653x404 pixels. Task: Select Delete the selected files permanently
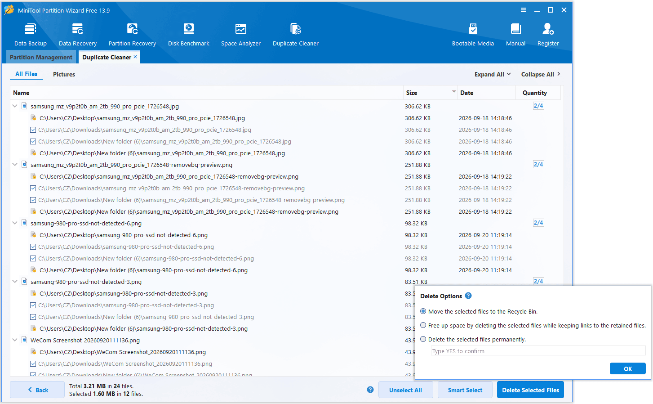(x=423, y=339)
